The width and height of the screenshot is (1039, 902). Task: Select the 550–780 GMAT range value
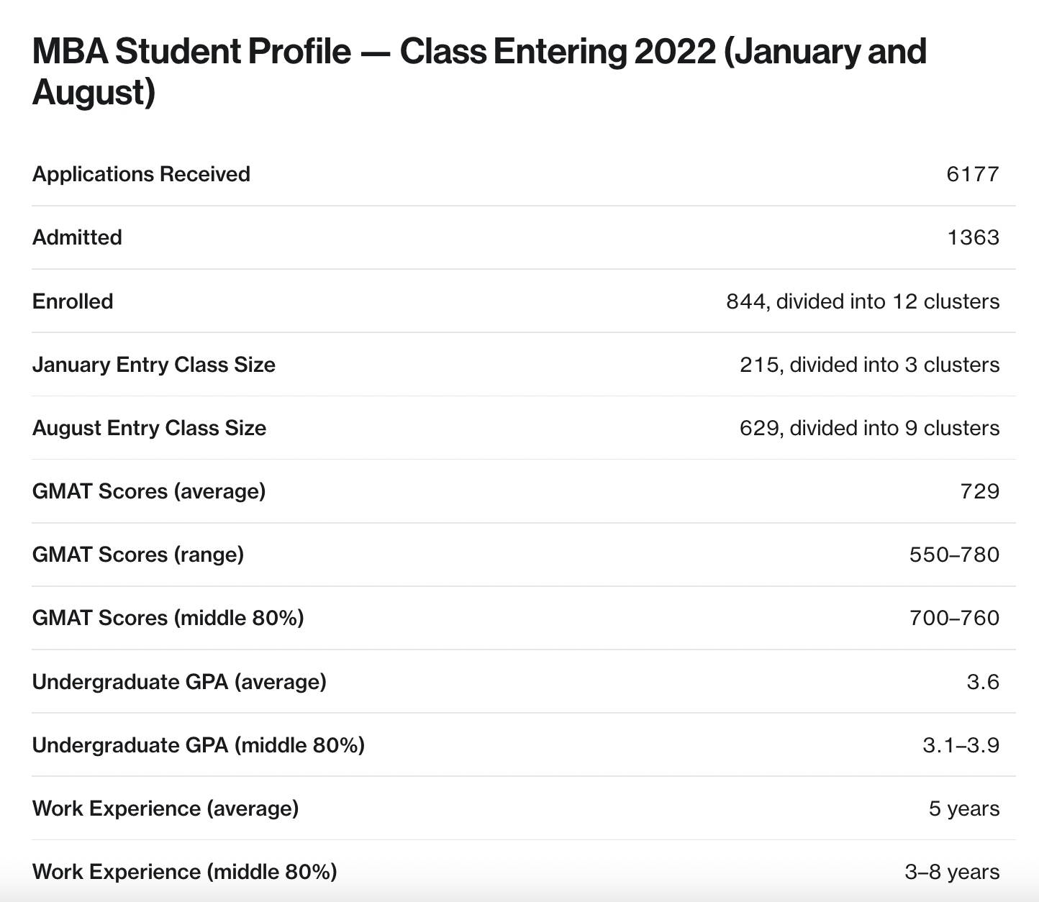coord(954,554)
